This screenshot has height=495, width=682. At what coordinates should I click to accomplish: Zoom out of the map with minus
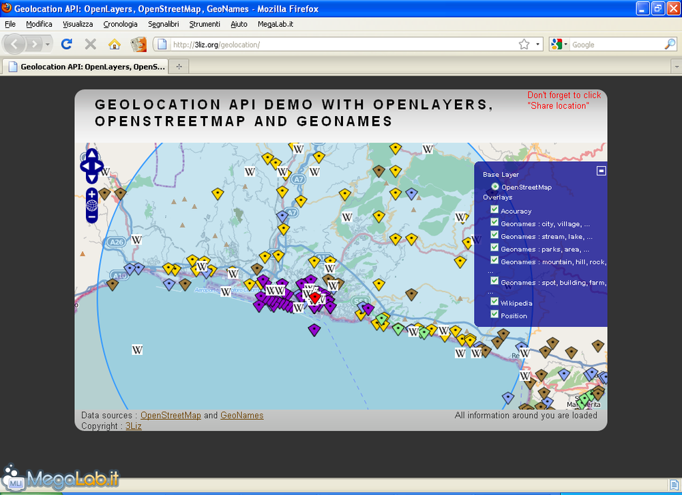click(92, 217)
